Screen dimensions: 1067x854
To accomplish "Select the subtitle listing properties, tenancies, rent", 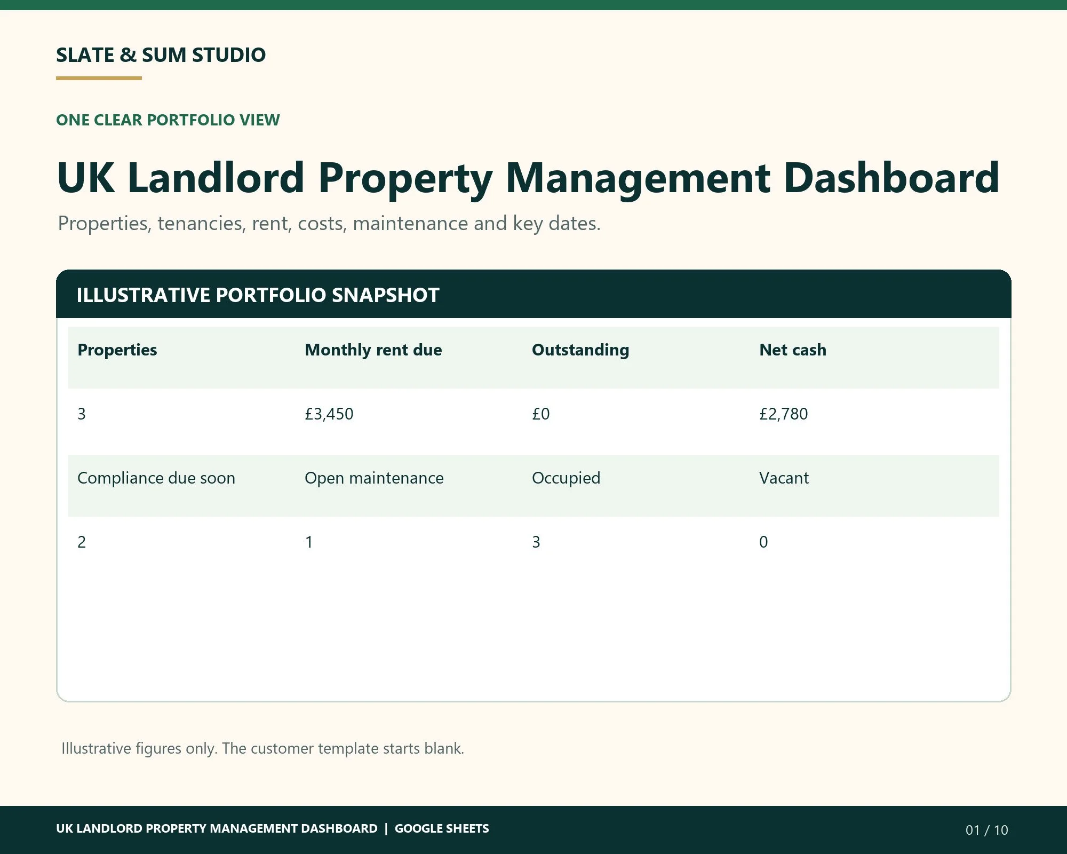I will pos(329,223).
